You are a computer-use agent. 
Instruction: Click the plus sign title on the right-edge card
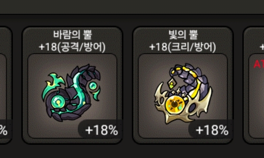[x=262, y=47]
